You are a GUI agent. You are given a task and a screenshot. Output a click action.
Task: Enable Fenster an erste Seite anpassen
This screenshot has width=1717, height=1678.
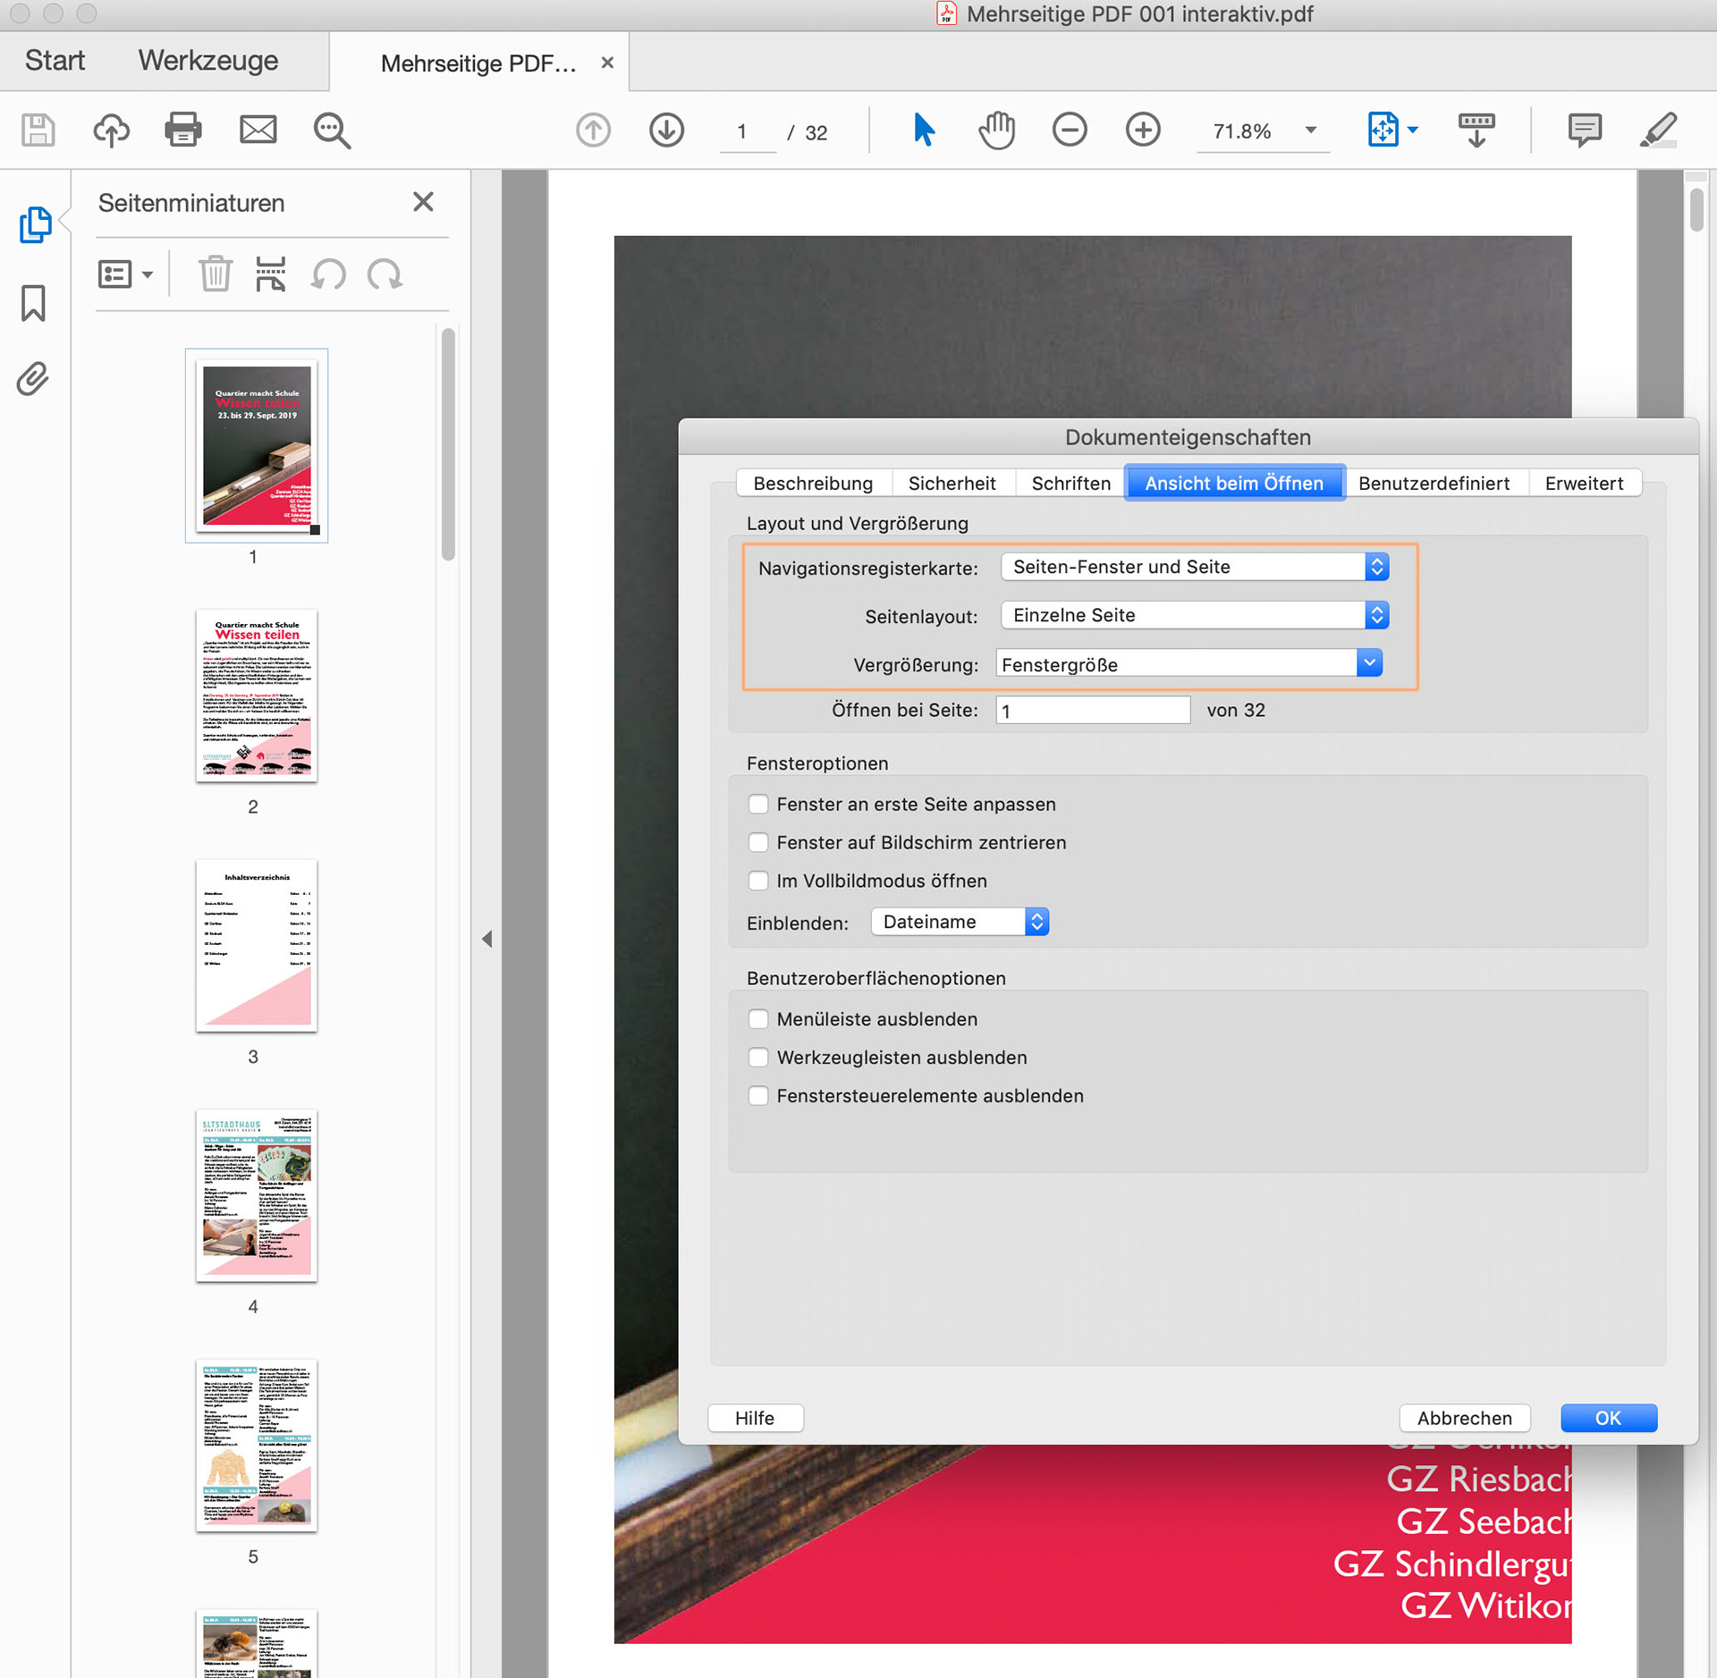758,804
